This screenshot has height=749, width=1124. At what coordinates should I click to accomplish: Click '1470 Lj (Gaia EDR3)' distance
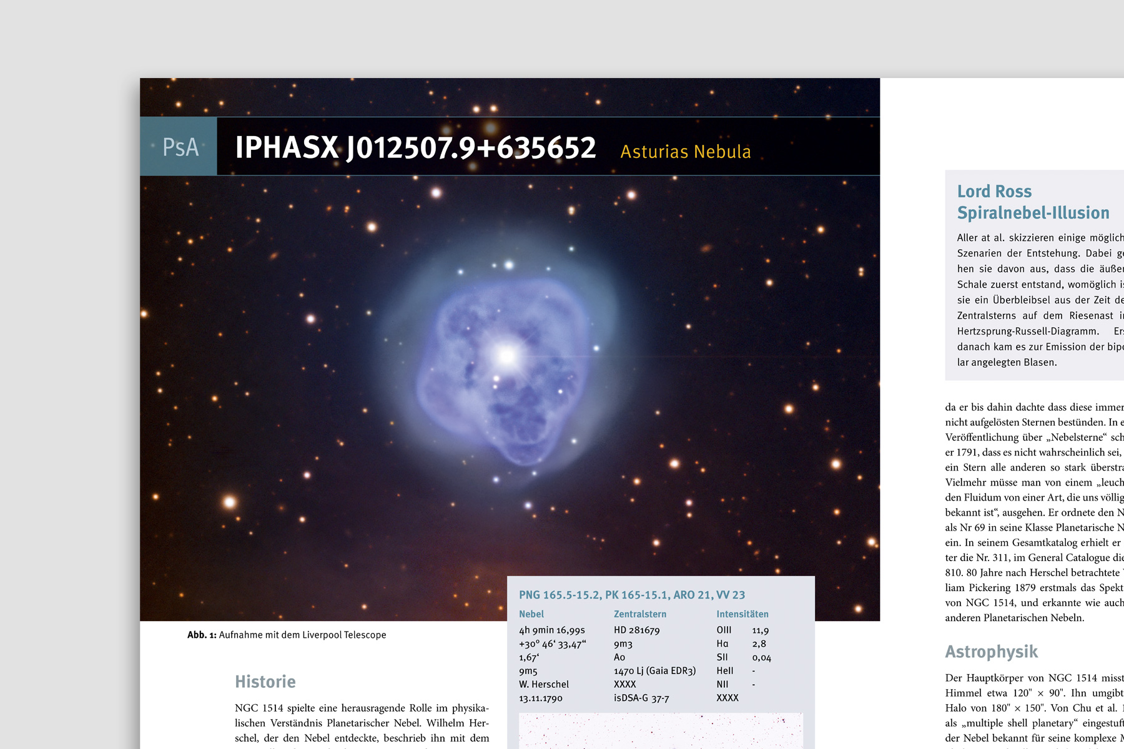tap(655, 671)
